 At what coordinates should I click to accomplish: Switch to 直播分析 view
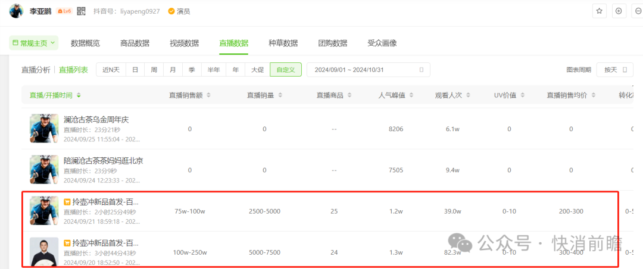coord(36,70)
